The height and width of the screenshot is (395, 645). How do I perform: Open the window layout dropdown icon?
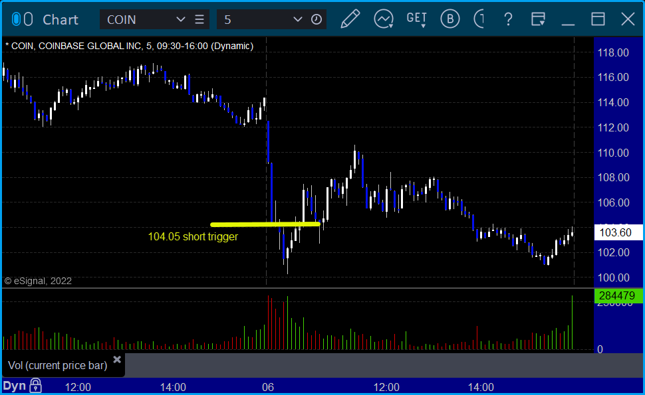(538, 19)
